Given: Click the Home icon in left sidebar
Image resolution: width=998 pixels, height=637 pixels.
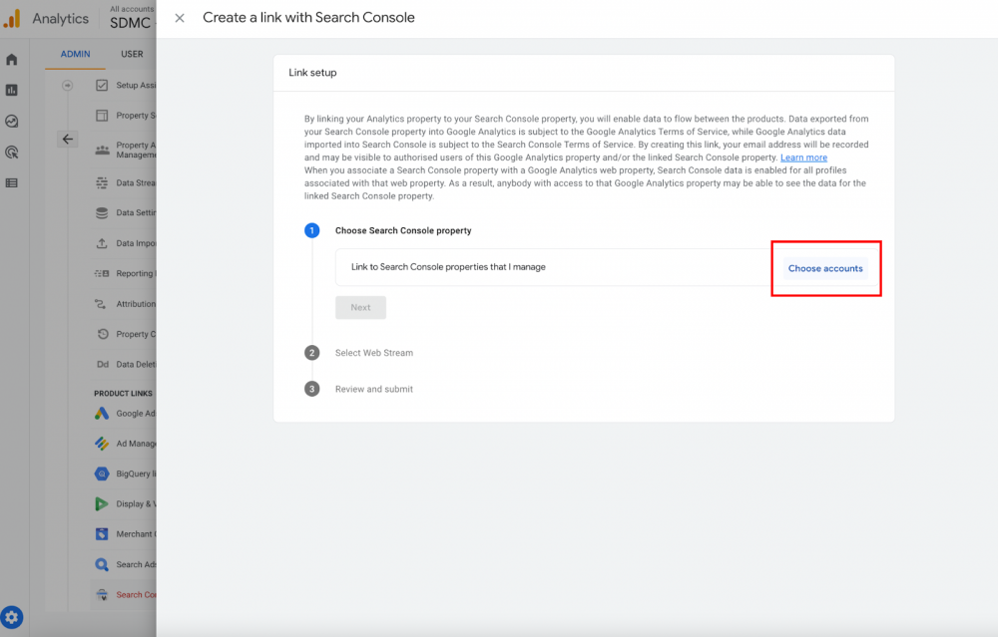Looking at the screenshot, I should [11, 60].
